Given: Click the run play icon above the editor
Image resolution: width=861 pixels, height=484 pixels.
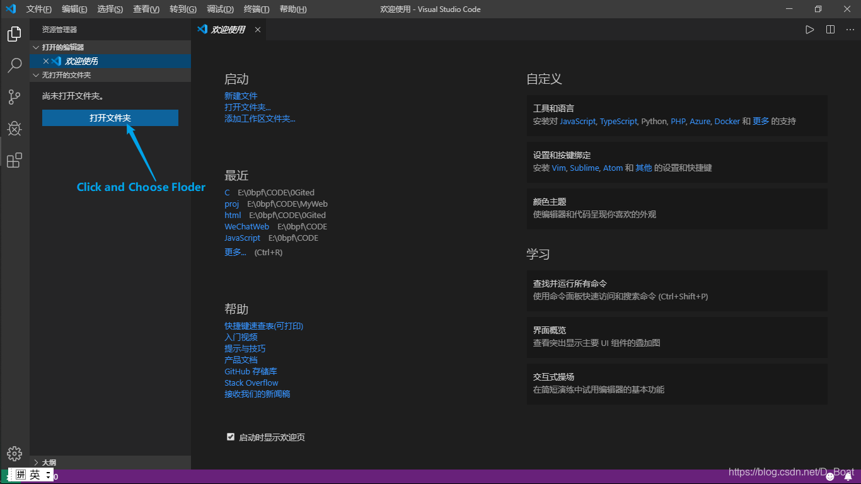Looking at the screenshot, I should click(x=809, y=29).
